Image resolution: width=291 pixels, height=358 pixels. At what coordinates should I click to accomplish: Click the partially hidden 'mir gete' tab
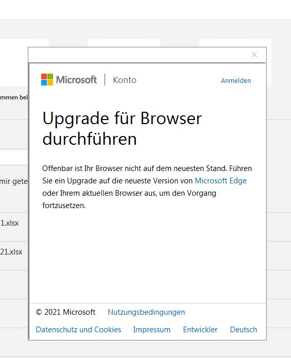[14, 181]
